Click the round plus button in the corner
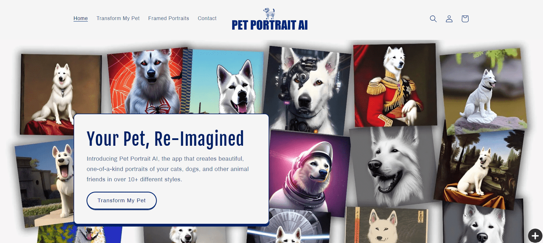This screenshot has height=243, width=543. click(x=535, y=236)
